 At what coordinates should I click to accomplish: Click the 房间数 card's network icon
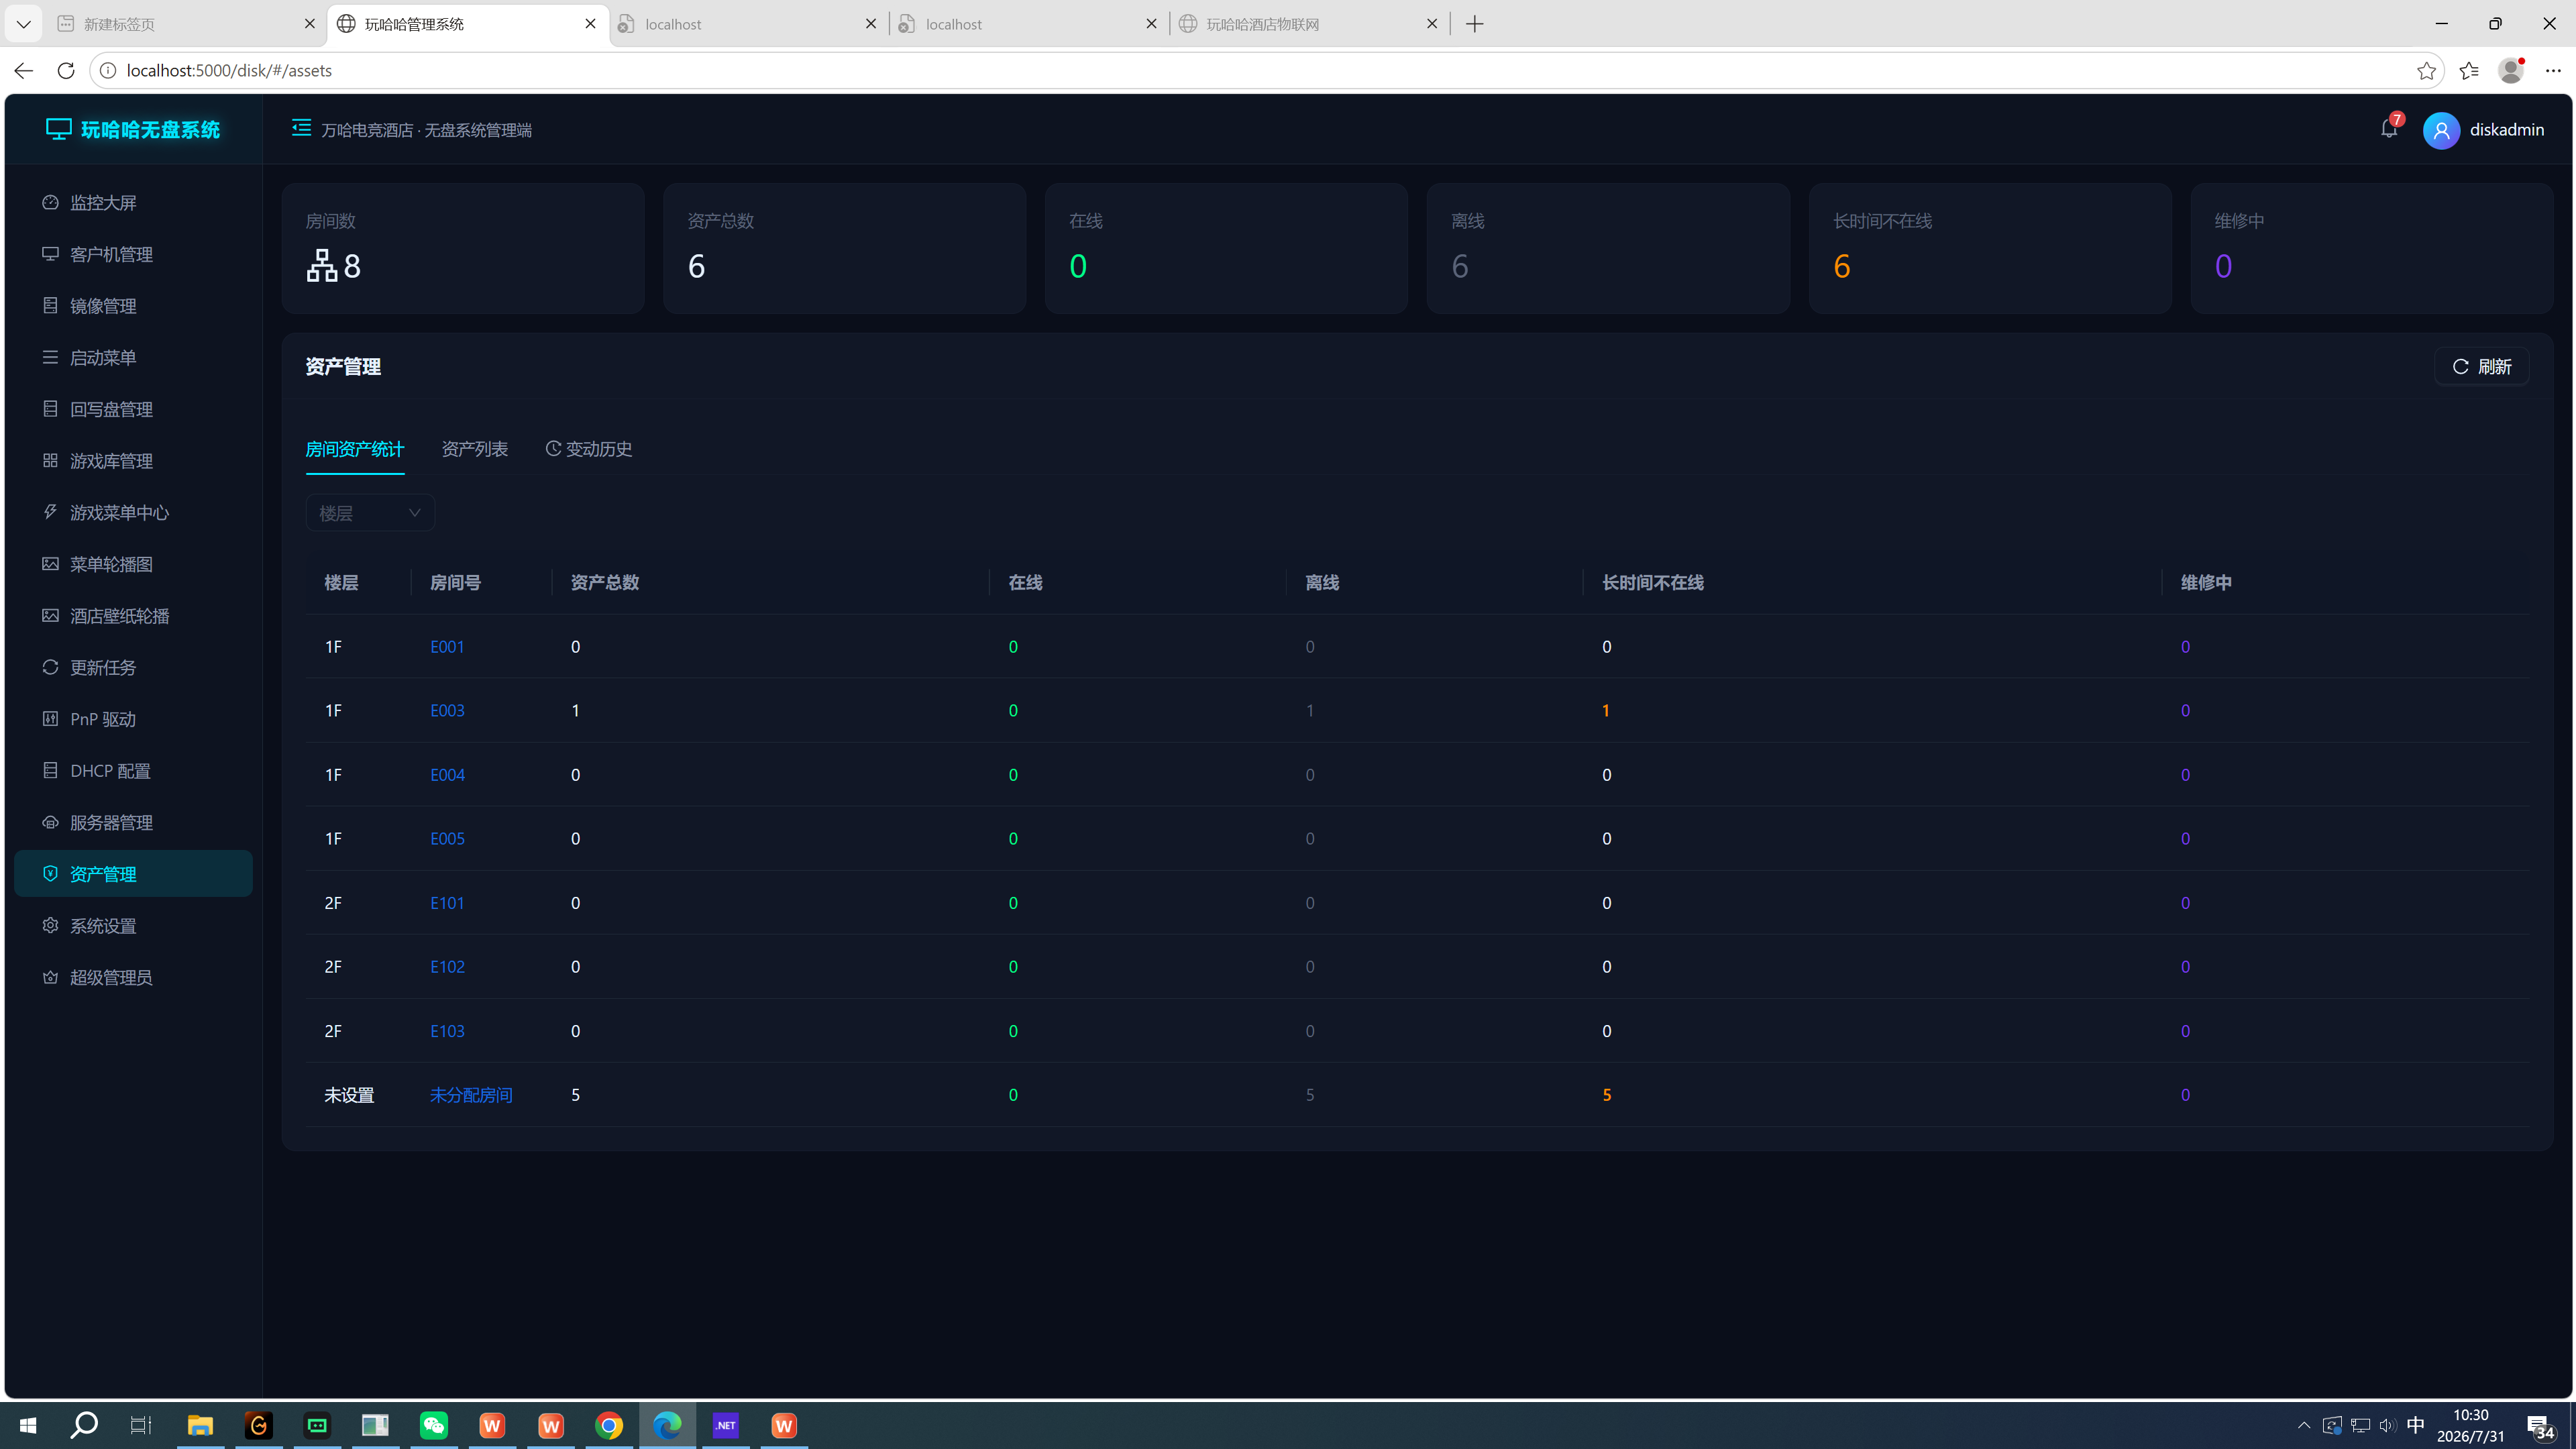point(322,266)
